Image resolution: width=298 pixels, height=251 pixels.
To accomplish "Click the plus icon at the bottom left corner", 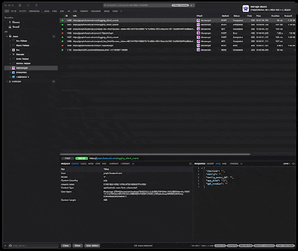I will pos(5,246).
